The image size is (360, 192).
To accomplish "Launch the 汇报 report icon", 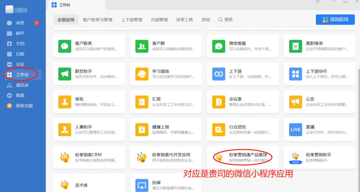I will point(142,102).
